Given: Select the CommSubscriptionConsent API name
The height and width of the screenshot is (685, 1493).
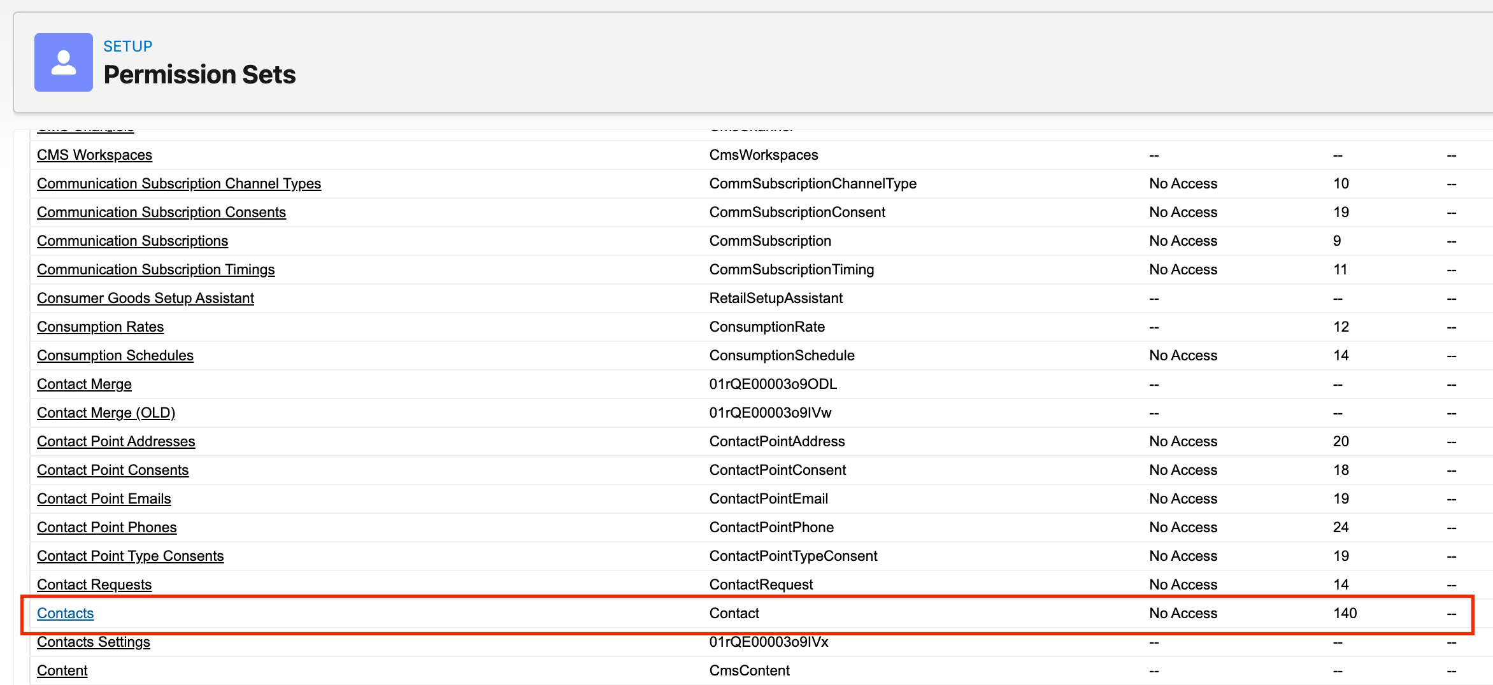Looking at the screenshot, I should pos(797,212).
